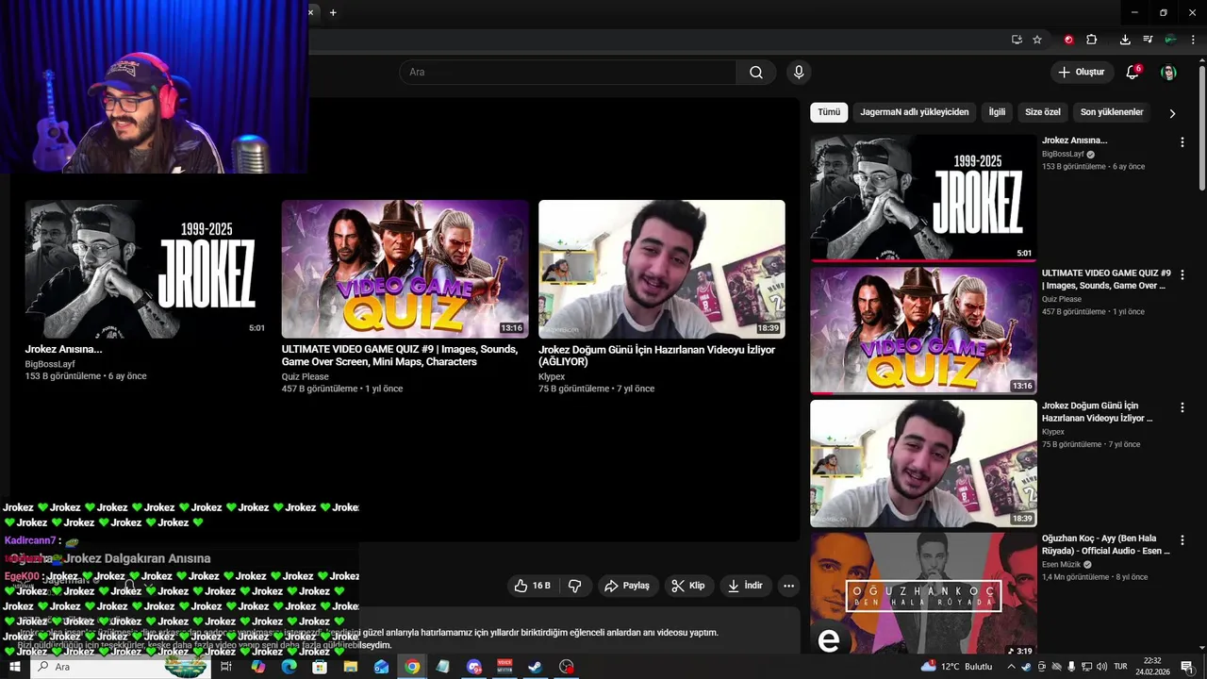Open Steam from taskbar

[x=535, y=667]
